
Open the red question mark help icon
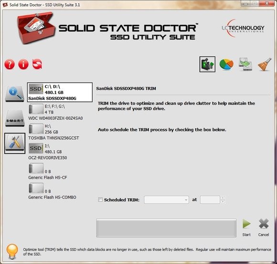[10, 64]
